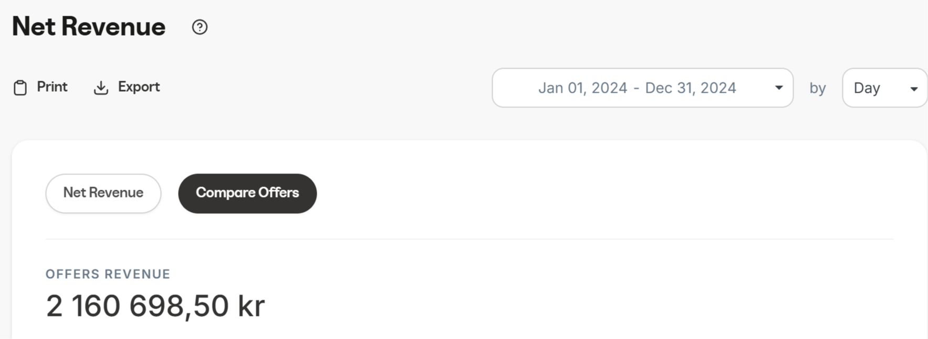
Task: Select the Compare Offers tab
Action: 247,193
